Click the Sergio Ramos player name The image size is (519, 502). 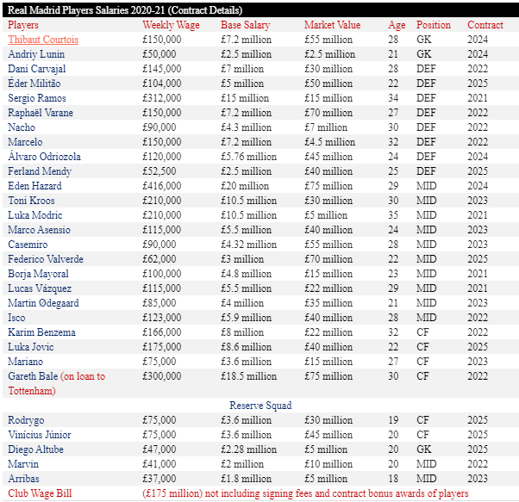tap(37, 98)
